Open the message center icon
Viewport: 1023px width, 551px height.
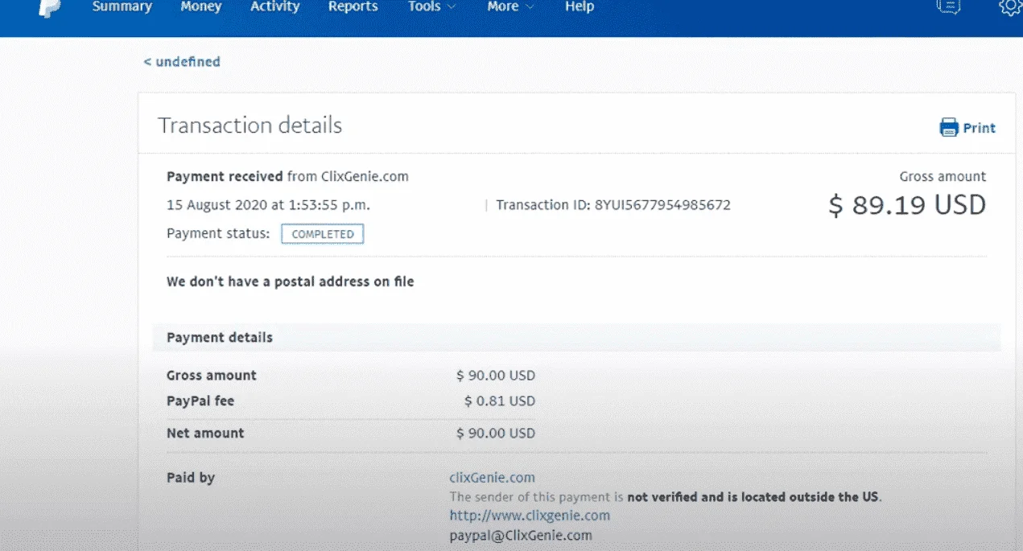tap(949, 6)
